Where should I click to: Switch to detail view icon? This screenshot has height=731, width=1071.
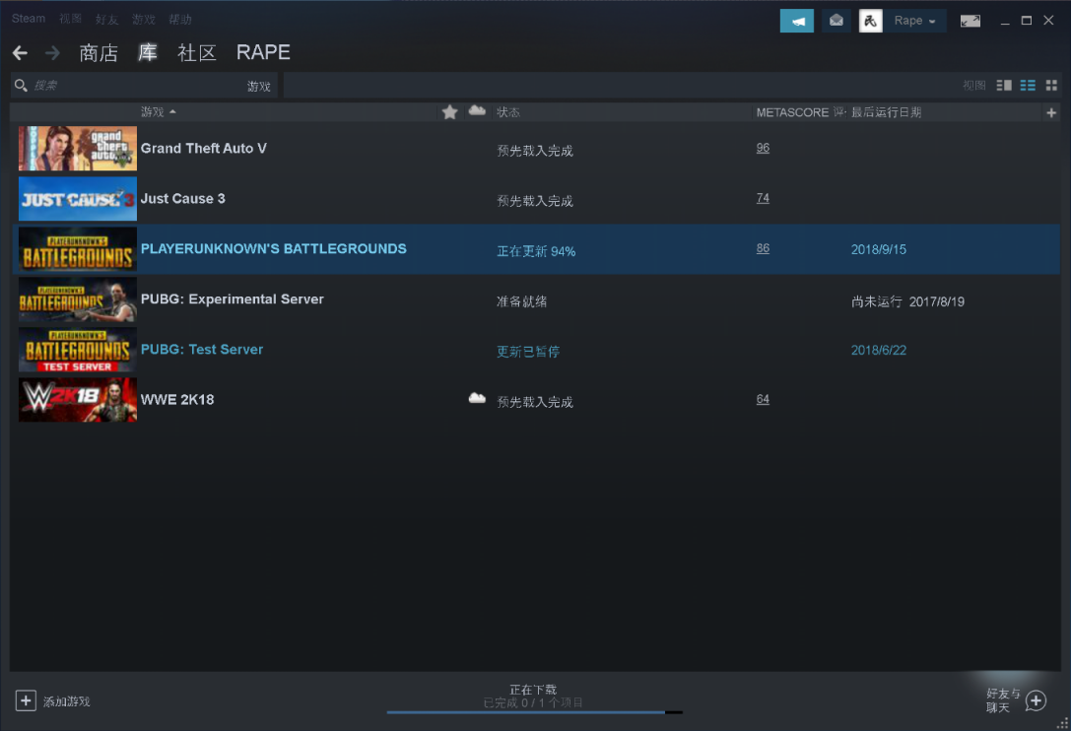coord(1004,86)
